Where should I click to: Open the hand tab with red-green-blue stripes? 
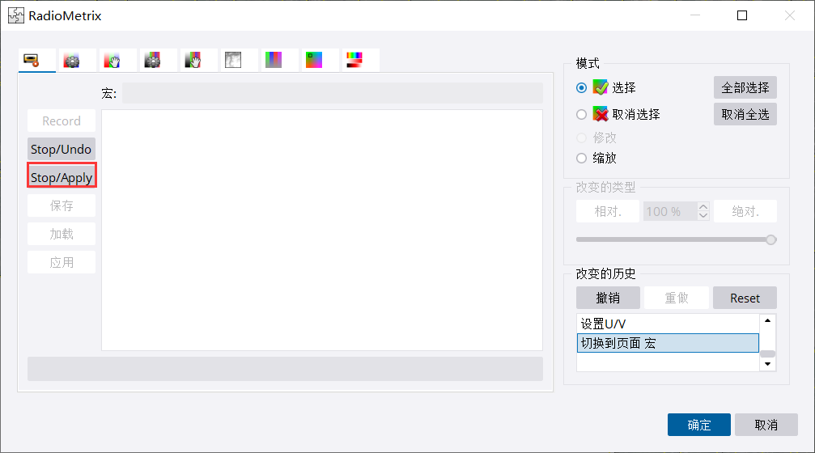pyautogui.click(x=112, y=61)
